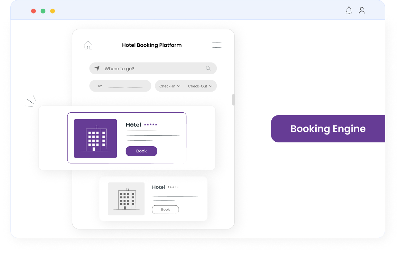Click the green traffic light dot
This screenshot has width=400, height=253.
tap(43, 11)
